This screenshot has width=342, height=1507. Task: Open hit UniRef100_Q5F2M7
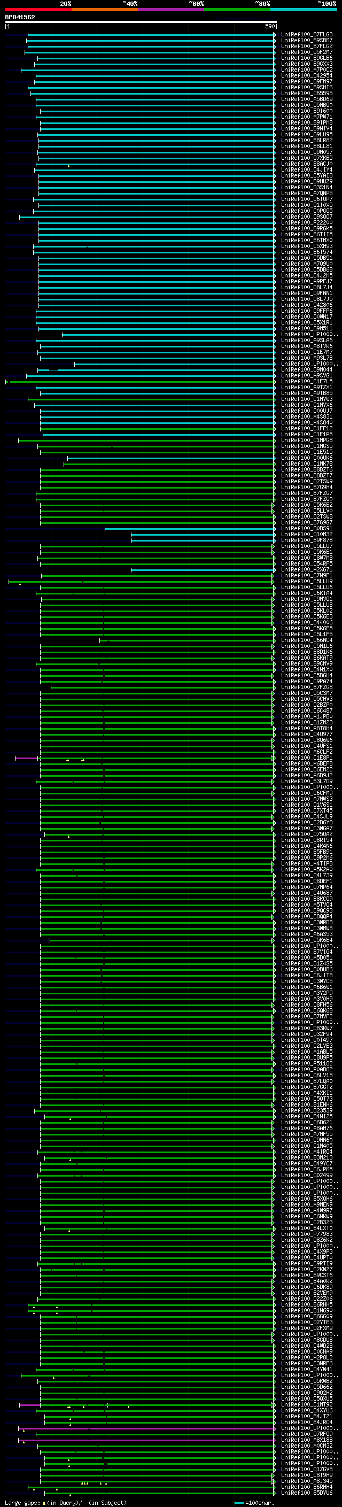coord(306,52)
